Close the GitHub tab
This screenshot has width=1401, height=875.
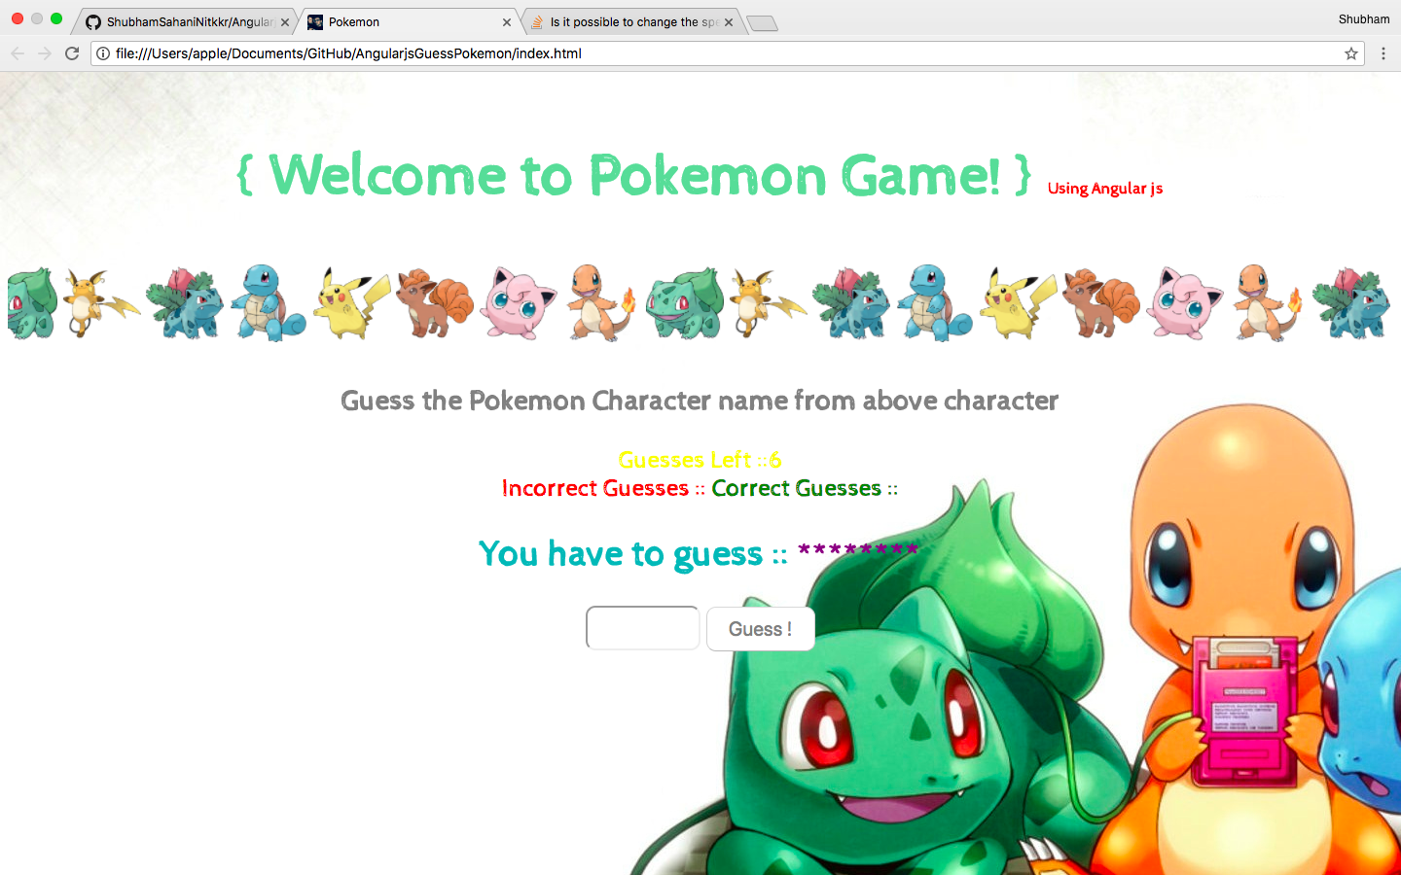click(x=285, y=22)
